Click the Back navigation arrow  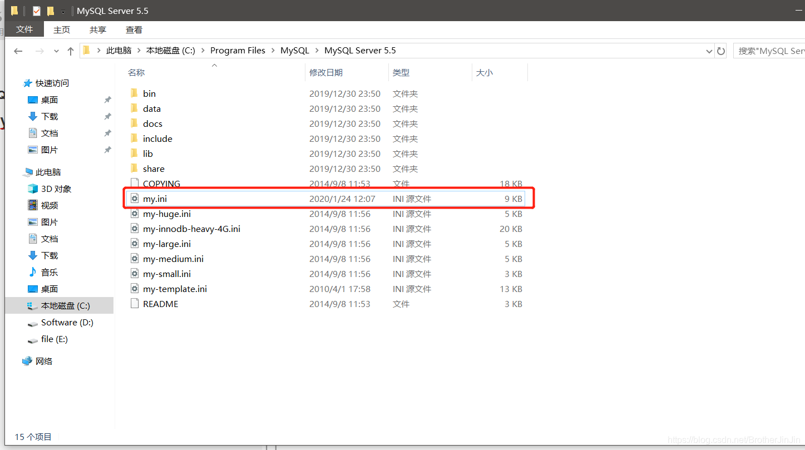pyautogui.click(x=18, y=51)
